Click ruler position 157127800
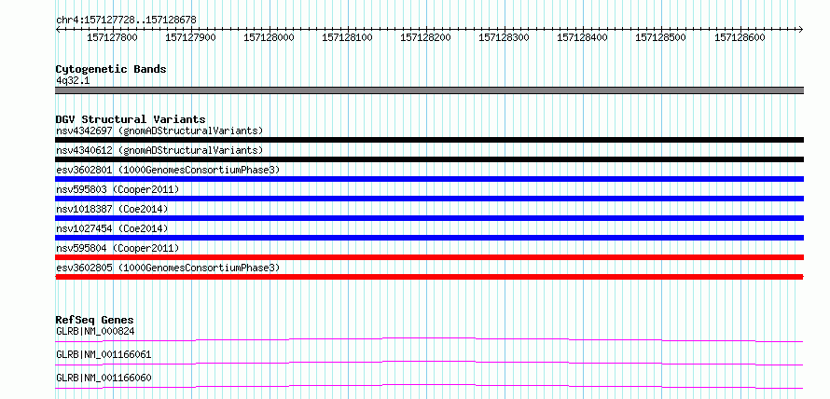 point(112,37)
